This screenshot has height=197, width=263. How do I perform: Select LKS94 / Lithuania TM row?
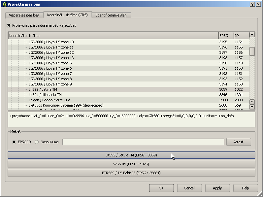129,95
